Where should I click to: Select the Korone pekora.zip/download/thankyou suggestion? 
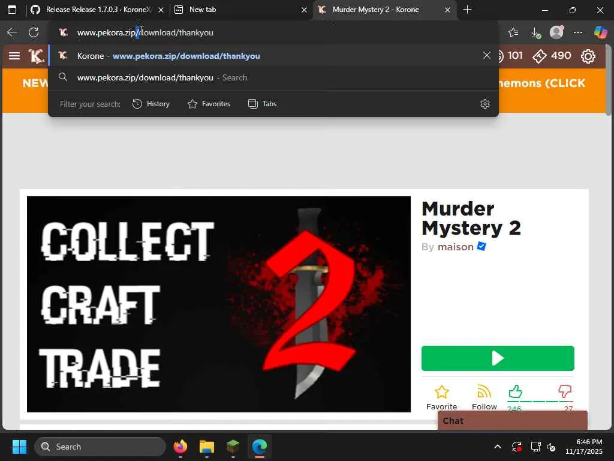[x=273, y=56]
